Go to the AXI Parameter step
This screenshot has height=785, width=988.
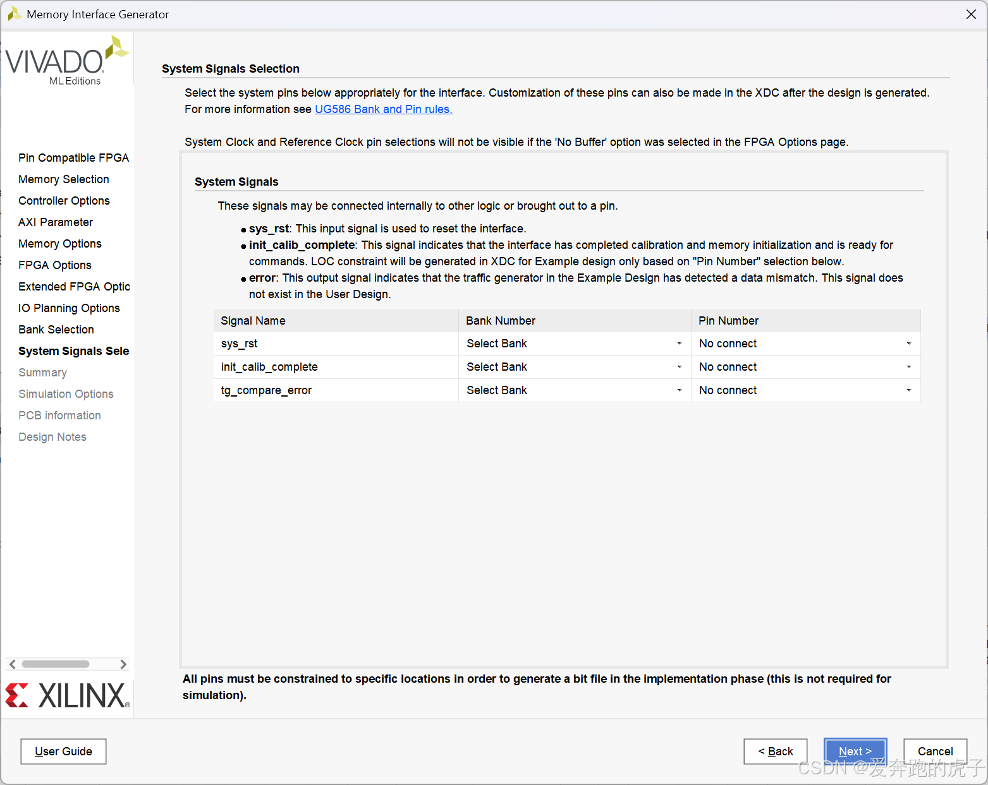click(x=56, y=222)
